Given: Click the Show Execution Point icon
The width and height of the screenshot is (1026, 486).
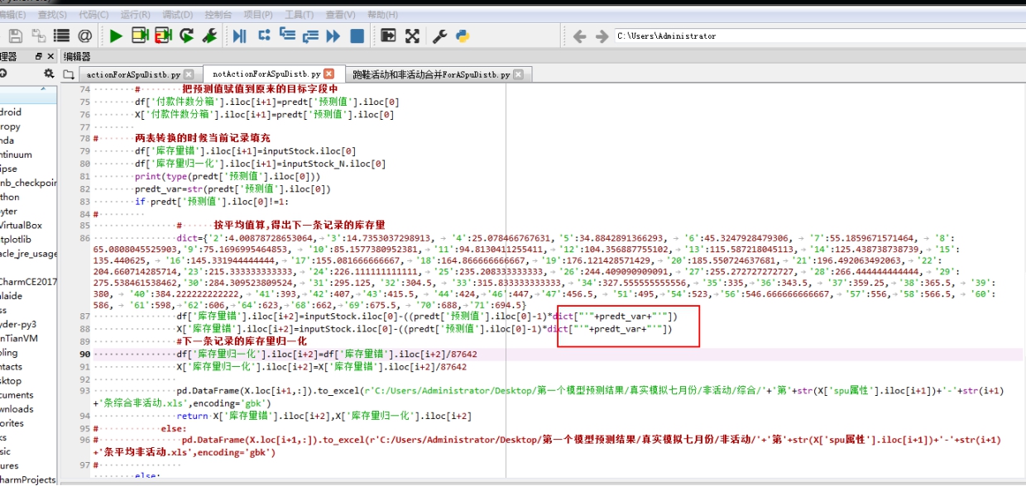Looking at the screenshot, I should (239, 36).
